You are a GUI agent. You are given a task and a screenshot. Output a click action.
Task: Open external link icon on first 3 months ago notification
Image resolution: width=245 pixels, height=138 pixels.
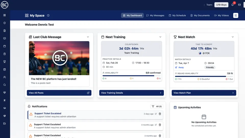[156, 125]
